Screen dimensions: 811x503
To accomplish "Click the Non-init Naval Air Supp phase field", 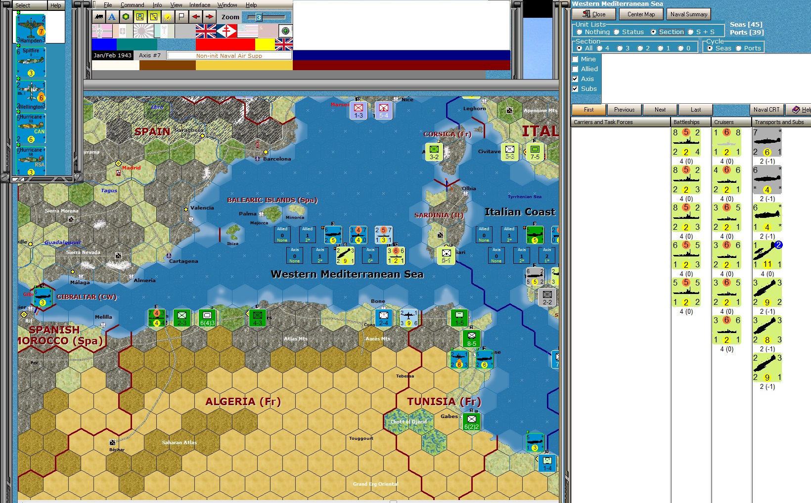I will (x=229, y=56).
